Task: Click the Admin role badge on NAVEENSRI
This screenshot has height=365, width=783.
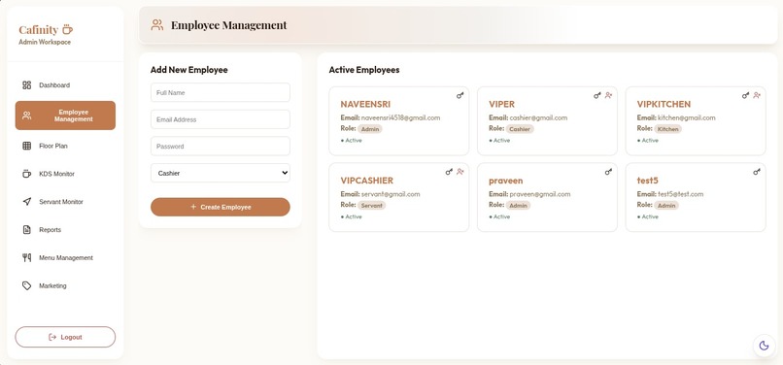Action: coord(370,129)
